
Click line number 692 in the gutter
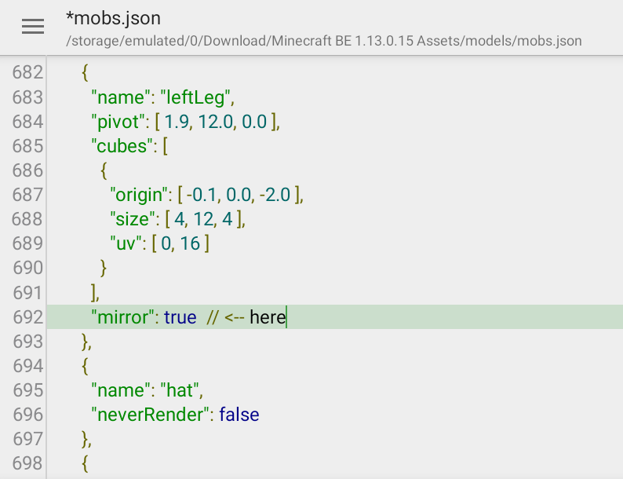tap(28, 317)
